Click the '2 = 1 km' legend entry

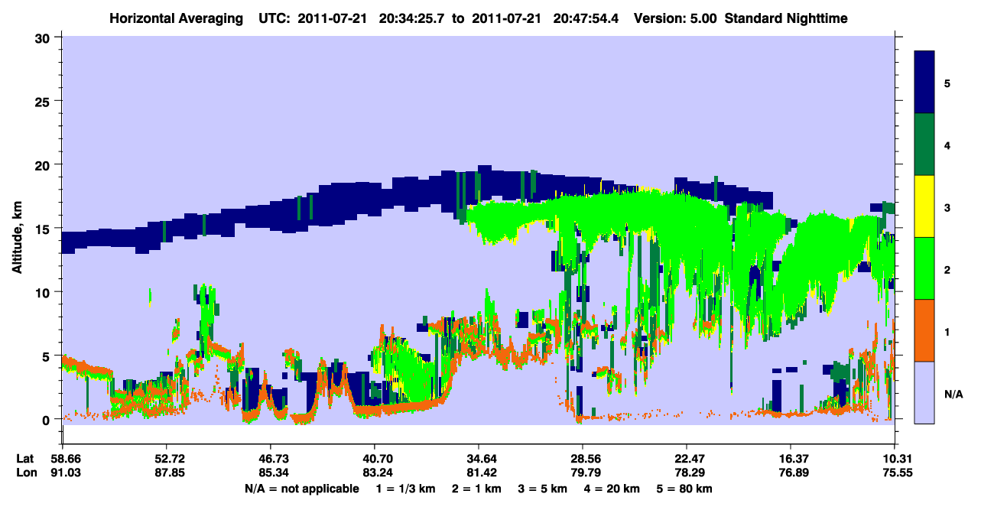coord(476,489)
